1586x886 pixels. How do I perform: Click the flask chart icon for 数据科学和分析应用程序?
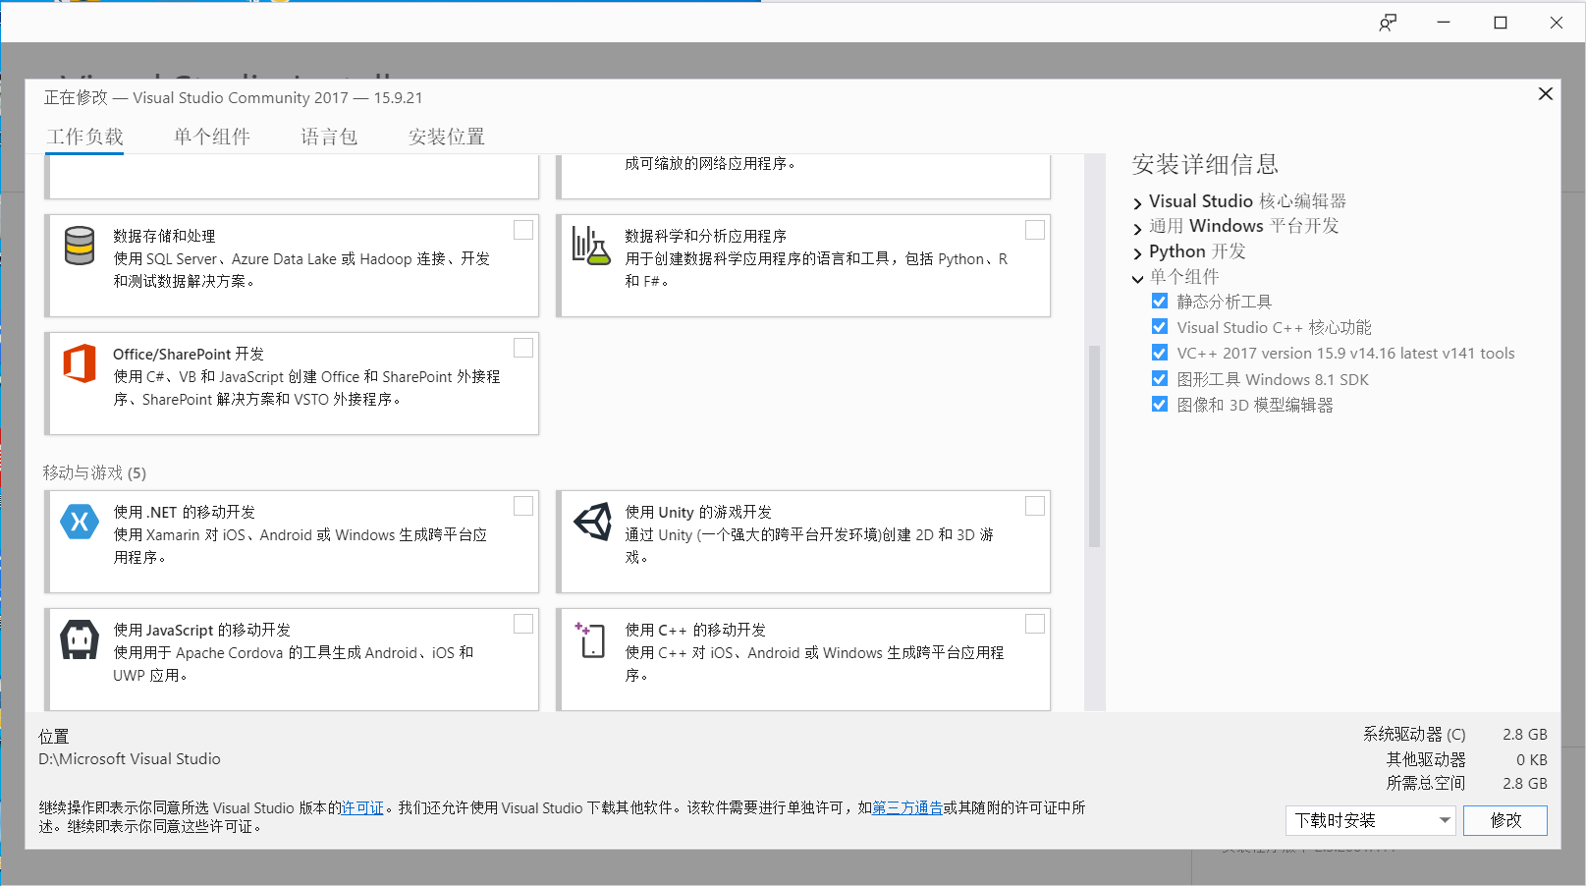(x=591, y=246)
